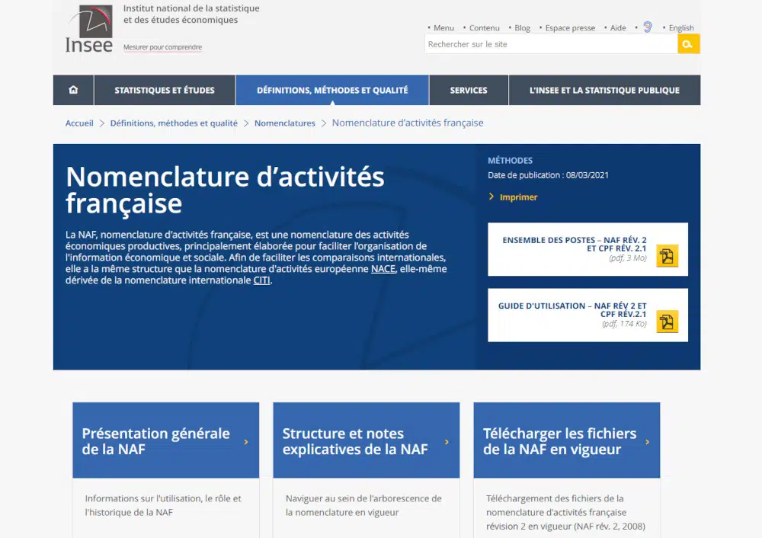Image resolution: width=762 pixels, height=538 pixels.
Task: Click arrow on Structure et notes explicatives card
Action: [447, 441]
